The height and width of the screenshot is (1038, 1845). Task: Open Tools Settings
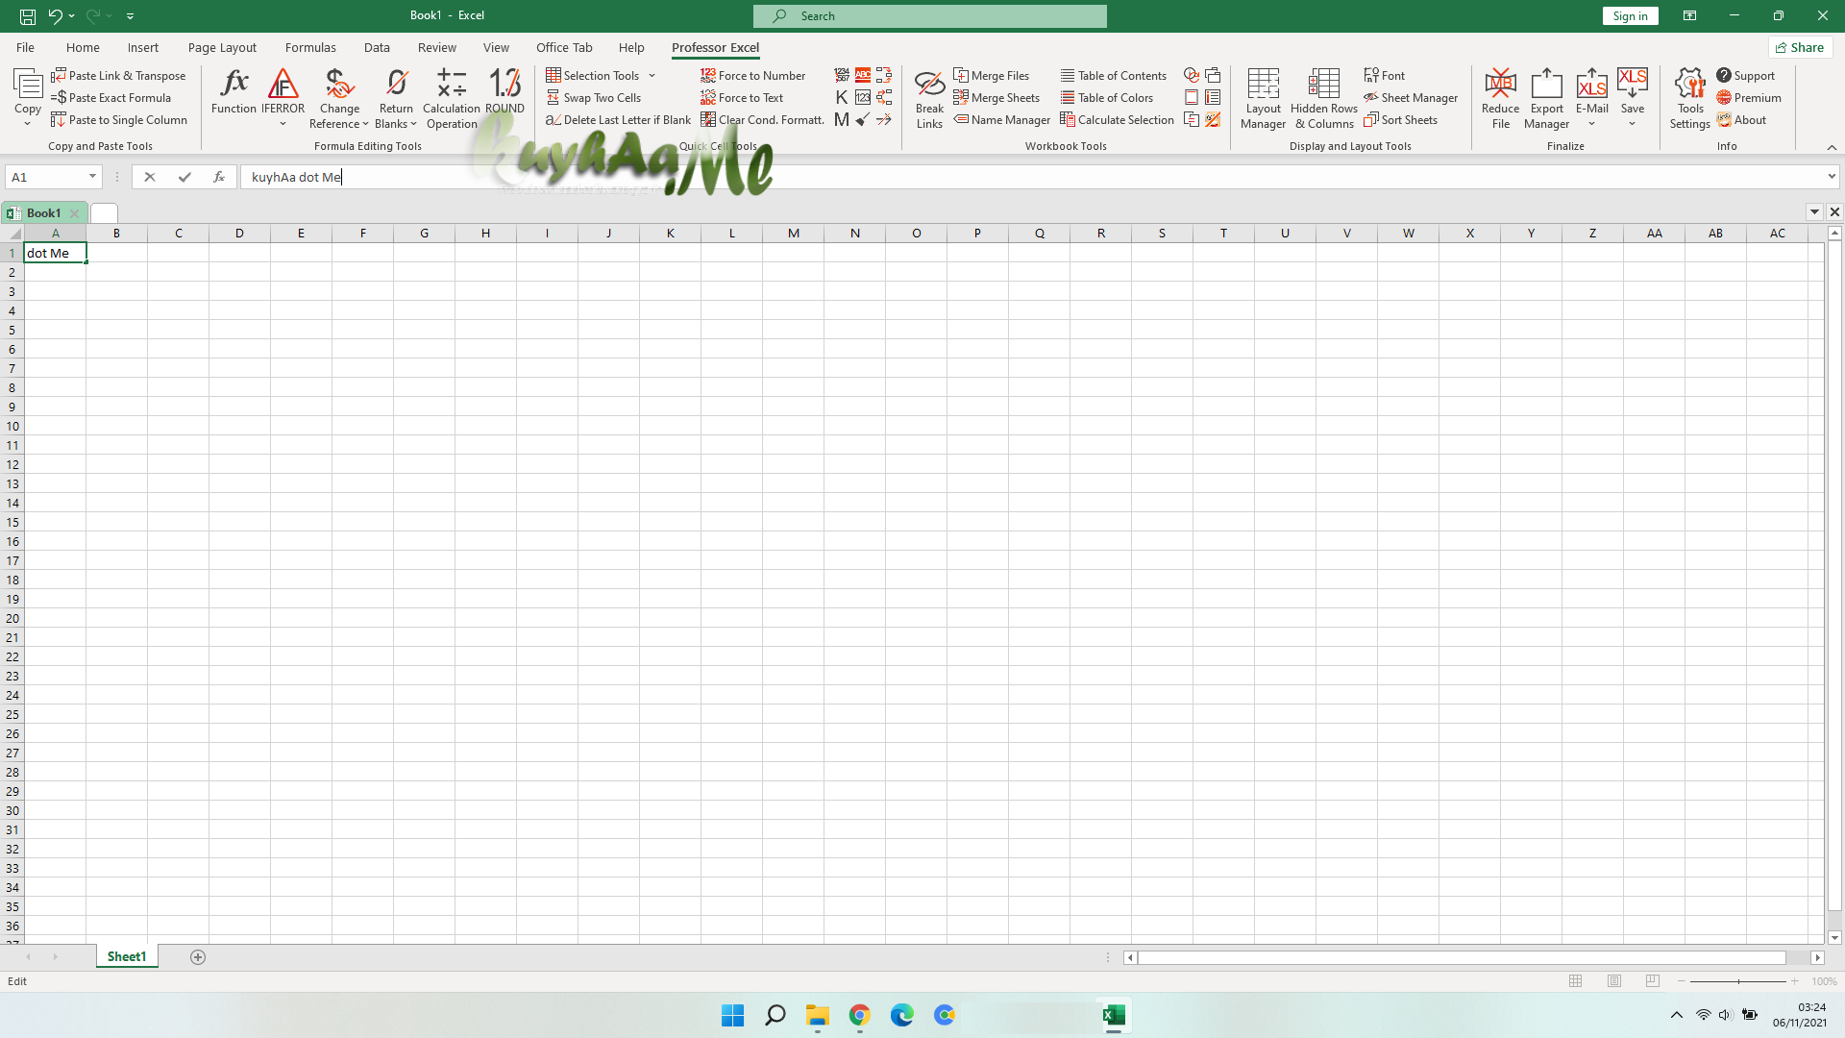tap(1689, 98)
